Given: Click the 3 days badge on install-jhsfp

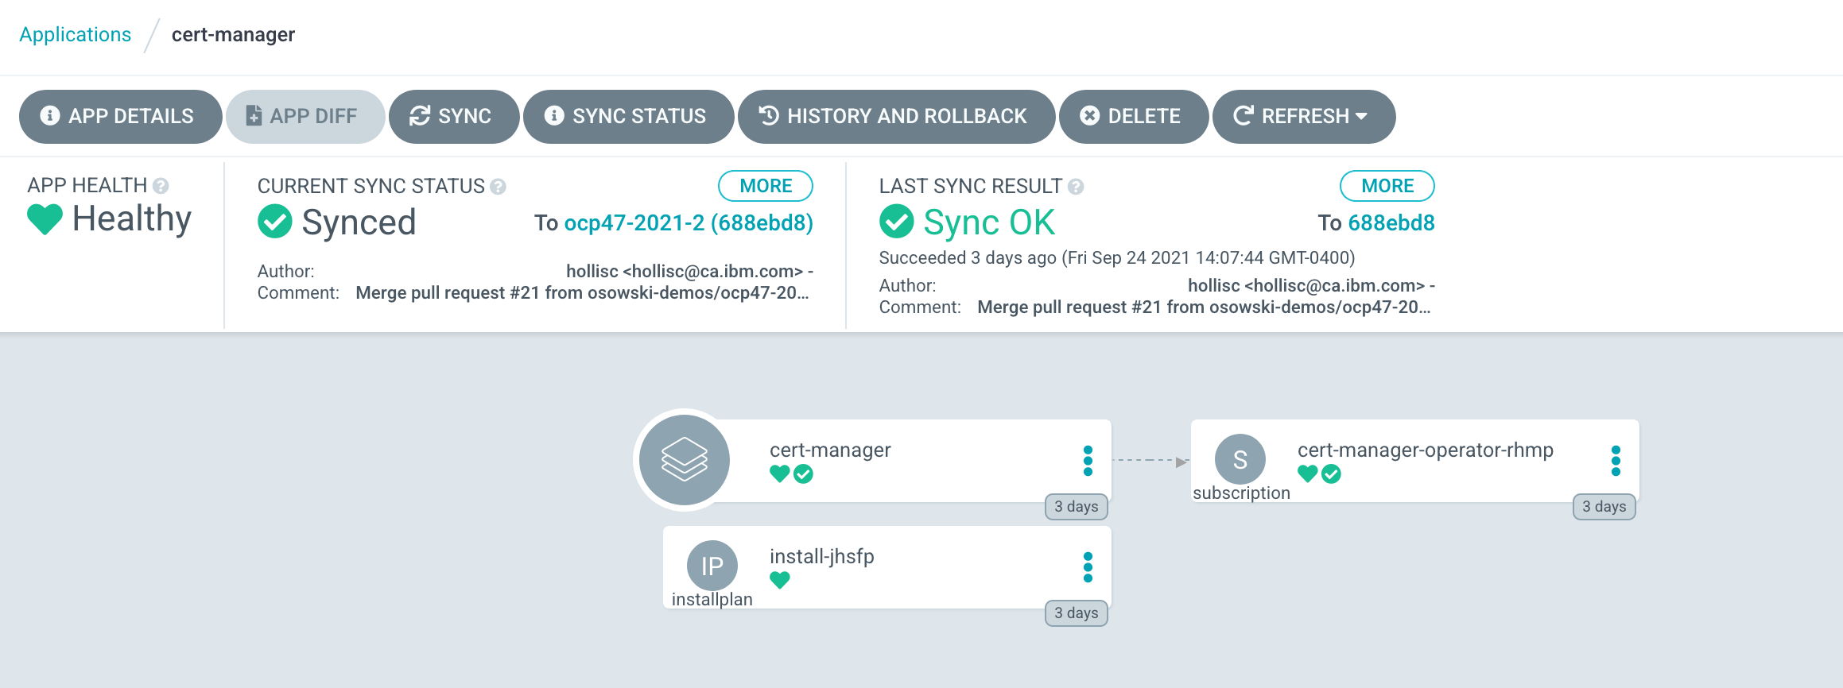Looking at the screenshot, I should 1076,613.
